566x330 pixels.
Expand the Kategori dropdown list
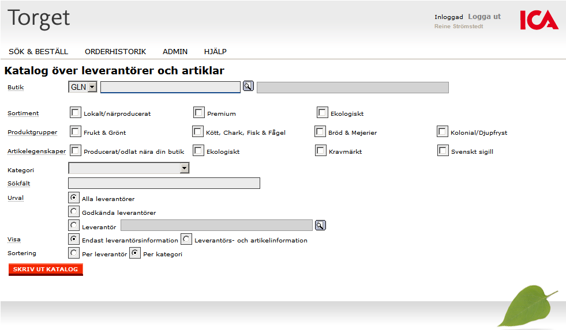click(129, 168)
